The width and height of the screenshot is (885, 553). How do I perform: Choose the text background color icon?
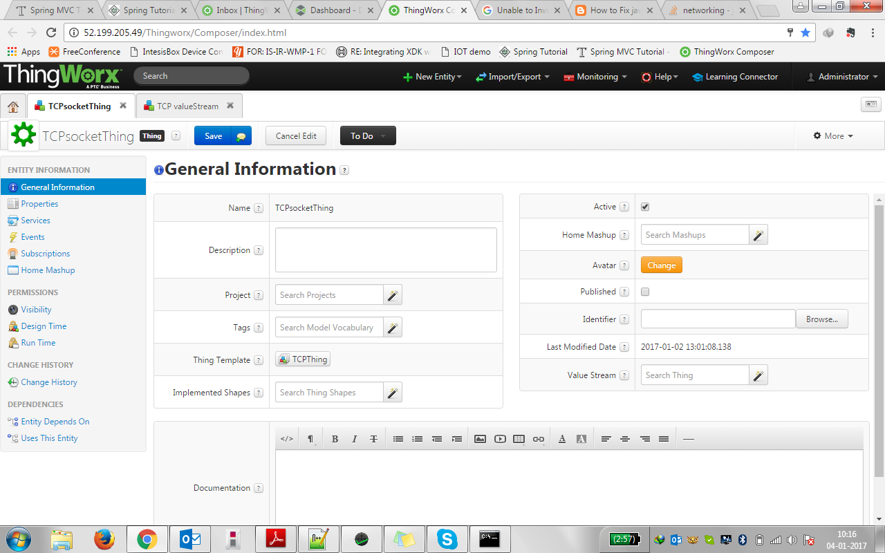point(581,439)
